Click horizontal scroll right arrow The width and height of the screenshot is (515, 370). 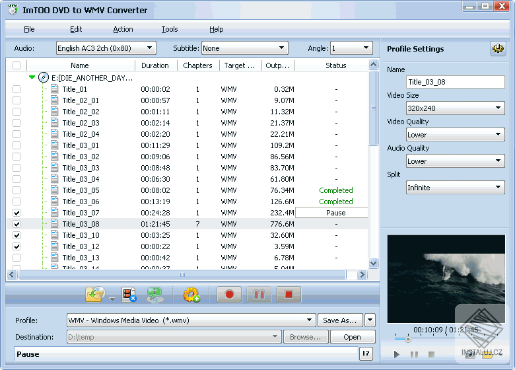tap(362, 274)
